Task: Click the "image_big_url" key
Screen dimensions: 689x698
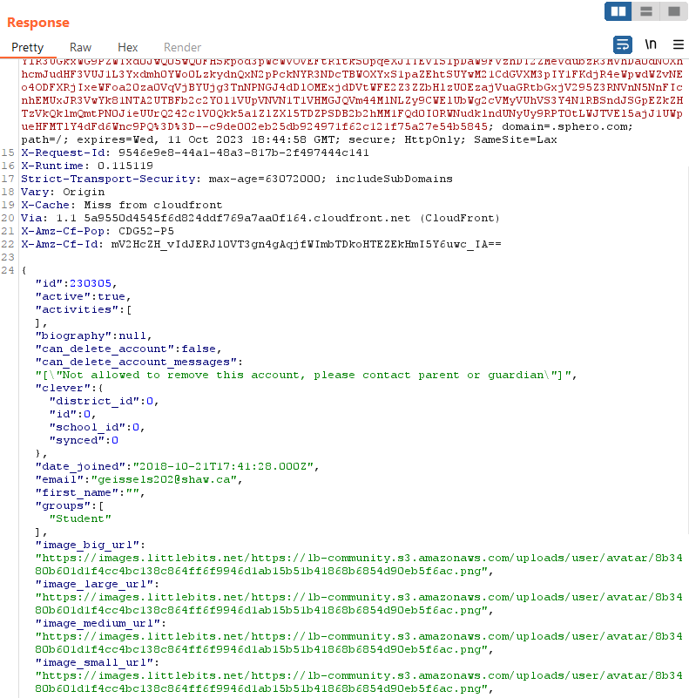Action: [87, 545]
